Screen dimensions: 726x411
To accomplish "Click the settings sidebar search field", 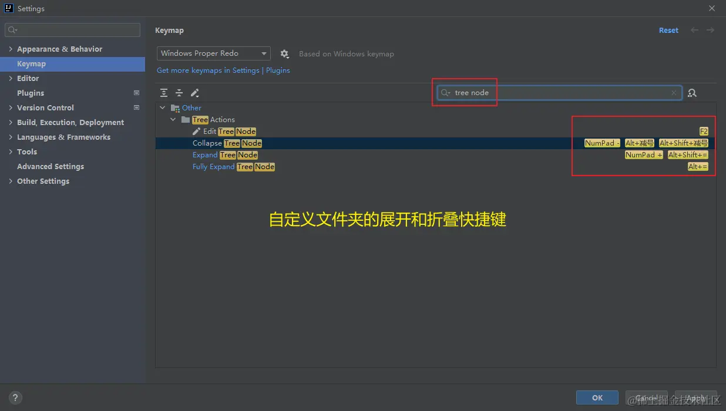I will point(73,30).
